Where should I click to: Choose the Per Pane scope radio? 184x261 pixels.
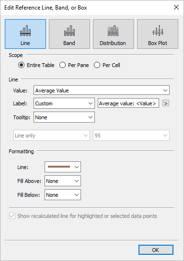click(x=74, y=65)
